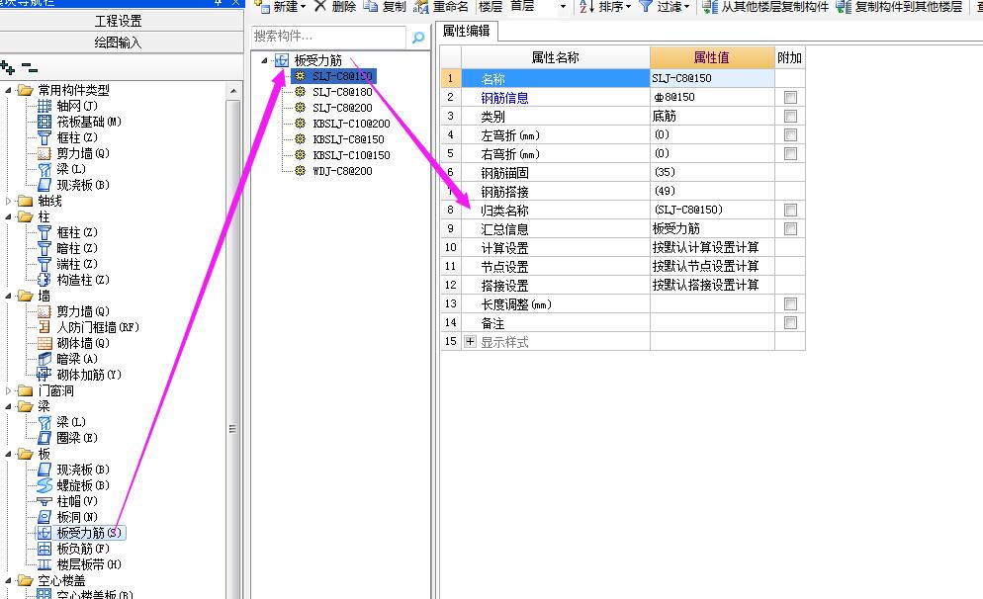The image size is (983, 599).
Task: Click the 搜索构件 search field
Action: coord(328,37)
